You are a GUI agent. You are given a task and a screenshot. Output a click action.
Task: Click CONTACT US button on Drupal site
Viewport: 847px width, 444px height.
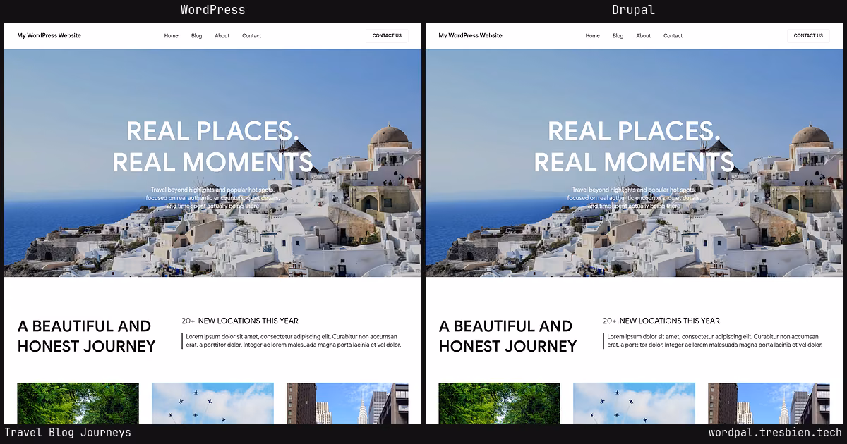click(808, 36)
